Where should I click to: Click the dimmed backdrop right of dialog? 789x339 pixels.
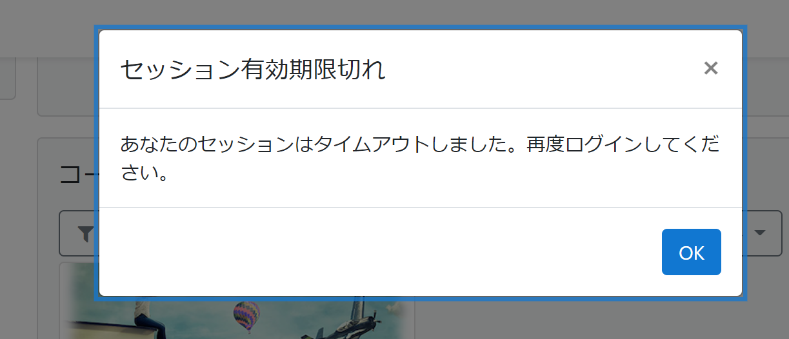(768, 161)
